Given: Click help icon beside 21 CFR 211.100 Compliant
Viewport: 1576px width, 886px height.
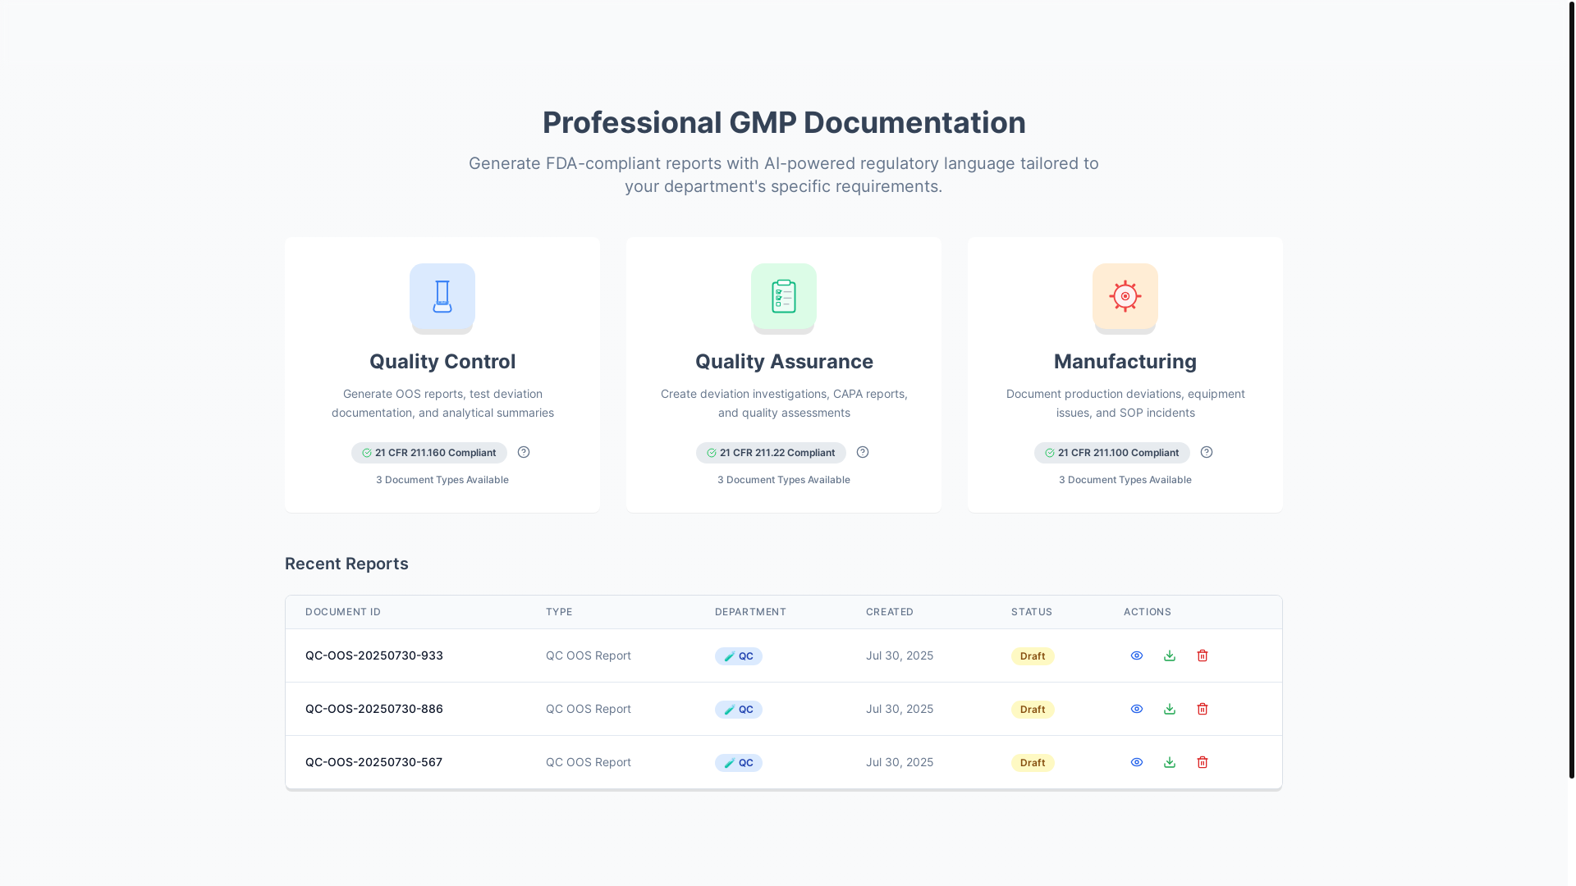Looking at the screenshot, I should coord(1207,452).
